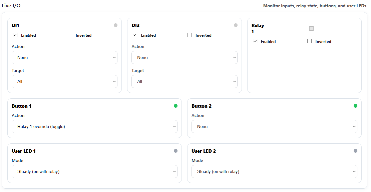Click the Button 2 green status dot
Viewport: 371px width, 192px height.
[x=355, y=106]
